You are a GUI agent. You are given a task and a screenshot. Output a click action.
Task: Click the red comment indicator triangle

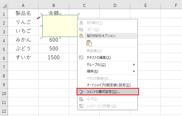pos(37,18)
